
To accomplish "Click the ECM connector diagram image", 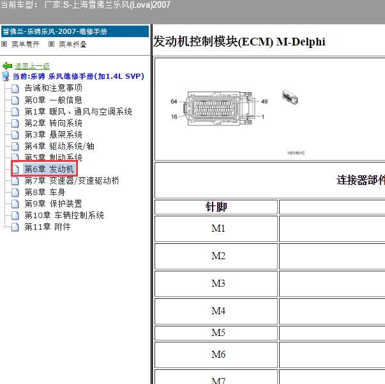I will (219, 109).
